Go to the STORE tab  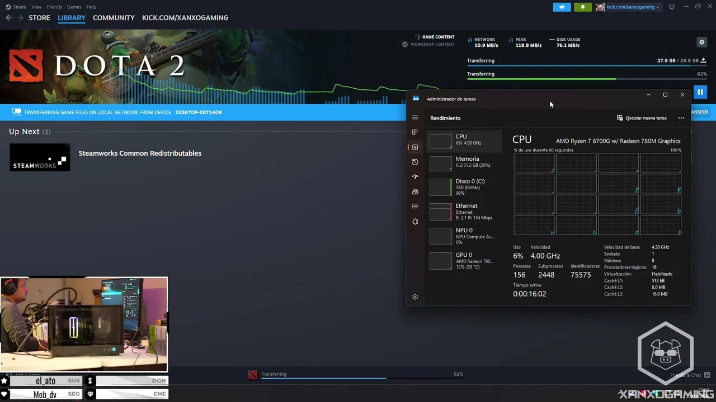39,18
